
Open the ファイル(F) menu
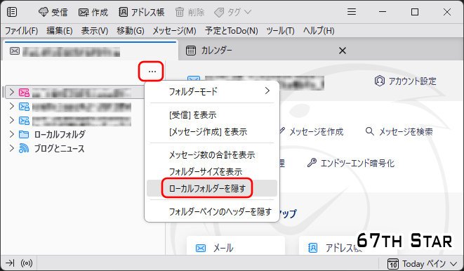pyautogui.click(x=21, y=31)
